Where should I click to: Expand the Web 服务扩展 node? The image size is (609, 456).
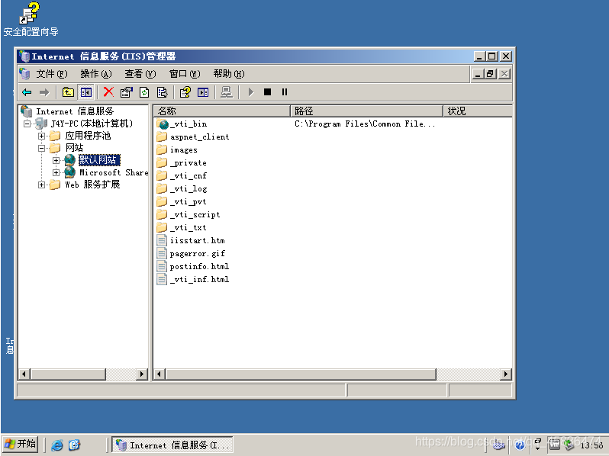coord(41,185)
